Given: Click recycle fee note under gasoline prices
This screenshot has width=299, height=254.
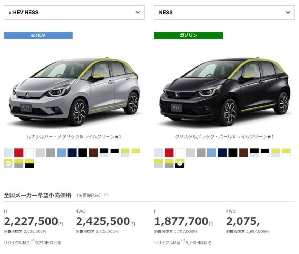Looking at the screenshot, I should [183, 242].
